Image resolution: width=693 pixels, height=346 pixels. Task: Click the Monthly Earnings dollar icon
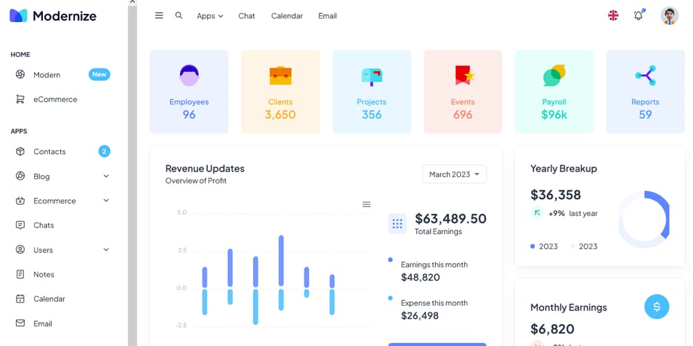pos(657,307)
